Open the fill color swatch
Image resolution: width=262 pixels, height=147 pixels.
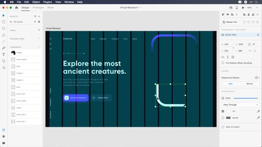pyautogui.click(x=228, y=111)
